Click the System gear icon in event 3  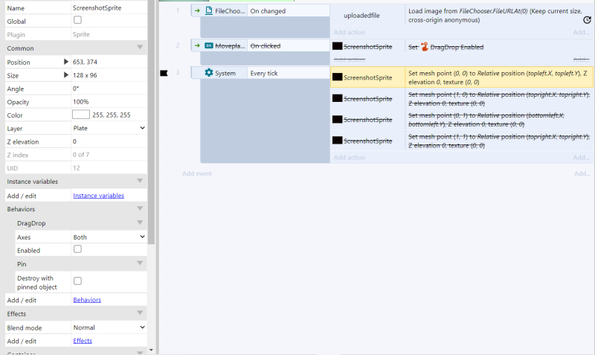(x=209, y=72)
